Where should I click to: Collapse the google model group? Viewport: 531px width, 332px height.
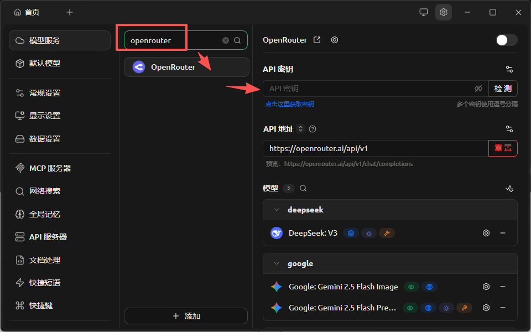[x=277, y=263]
